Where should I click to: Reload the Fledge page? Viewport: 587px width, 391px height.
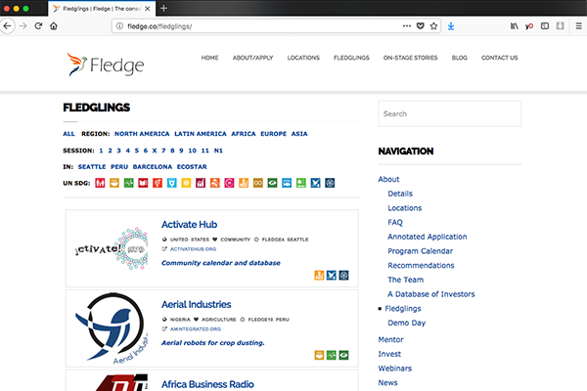[x=38, y=26]
